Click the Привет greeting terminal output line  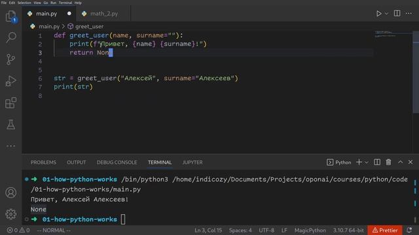point(80,200)
